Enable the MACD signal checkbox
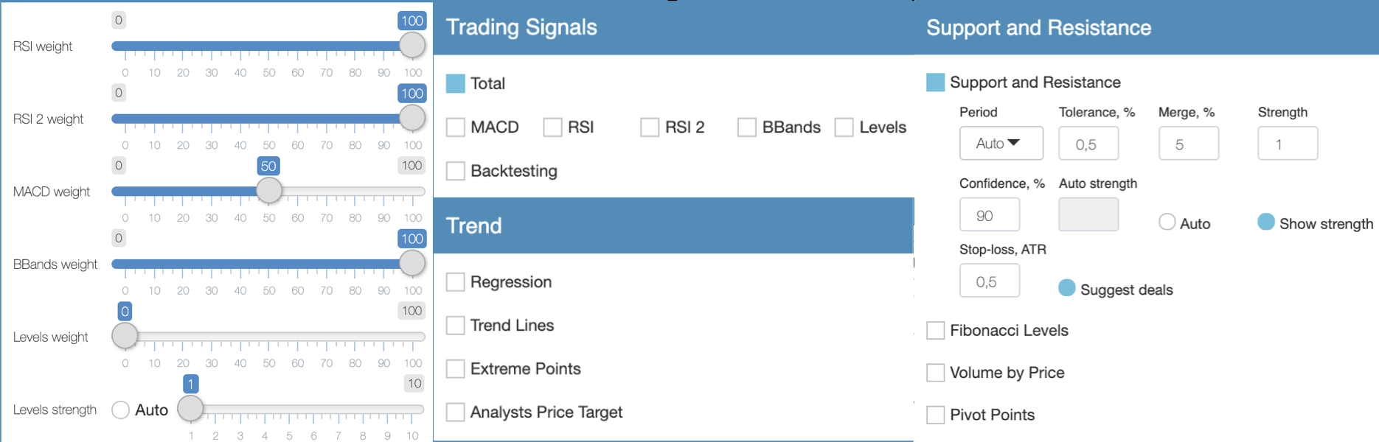The image size is (1379, 442). click(x=456, y=127)
